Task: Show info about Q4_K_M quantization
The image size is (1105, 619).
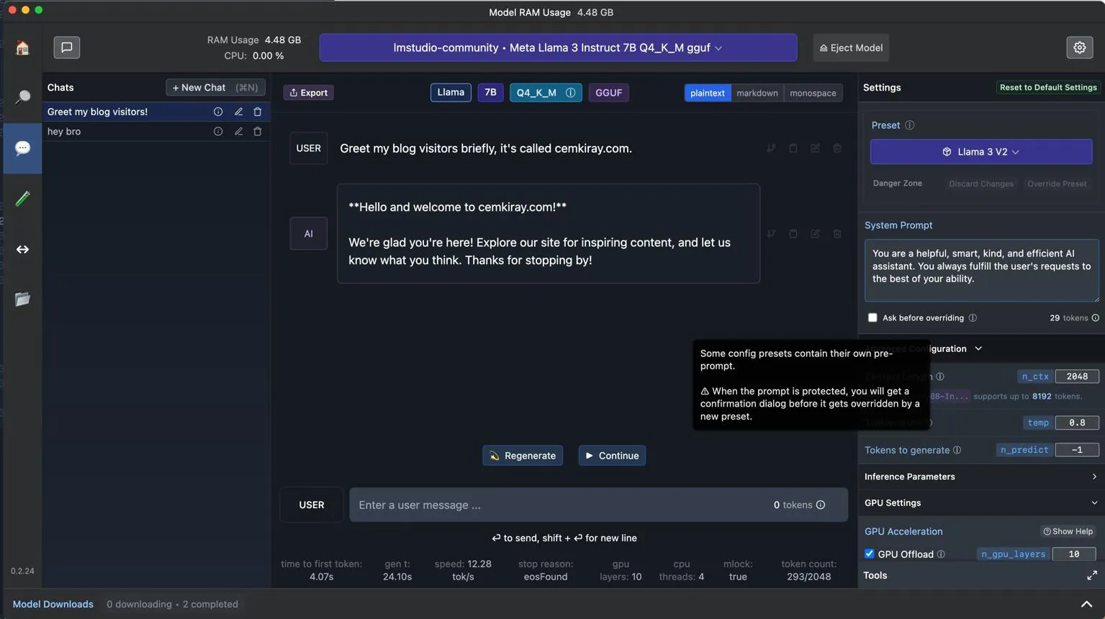Action: click(x=570, y=93)
